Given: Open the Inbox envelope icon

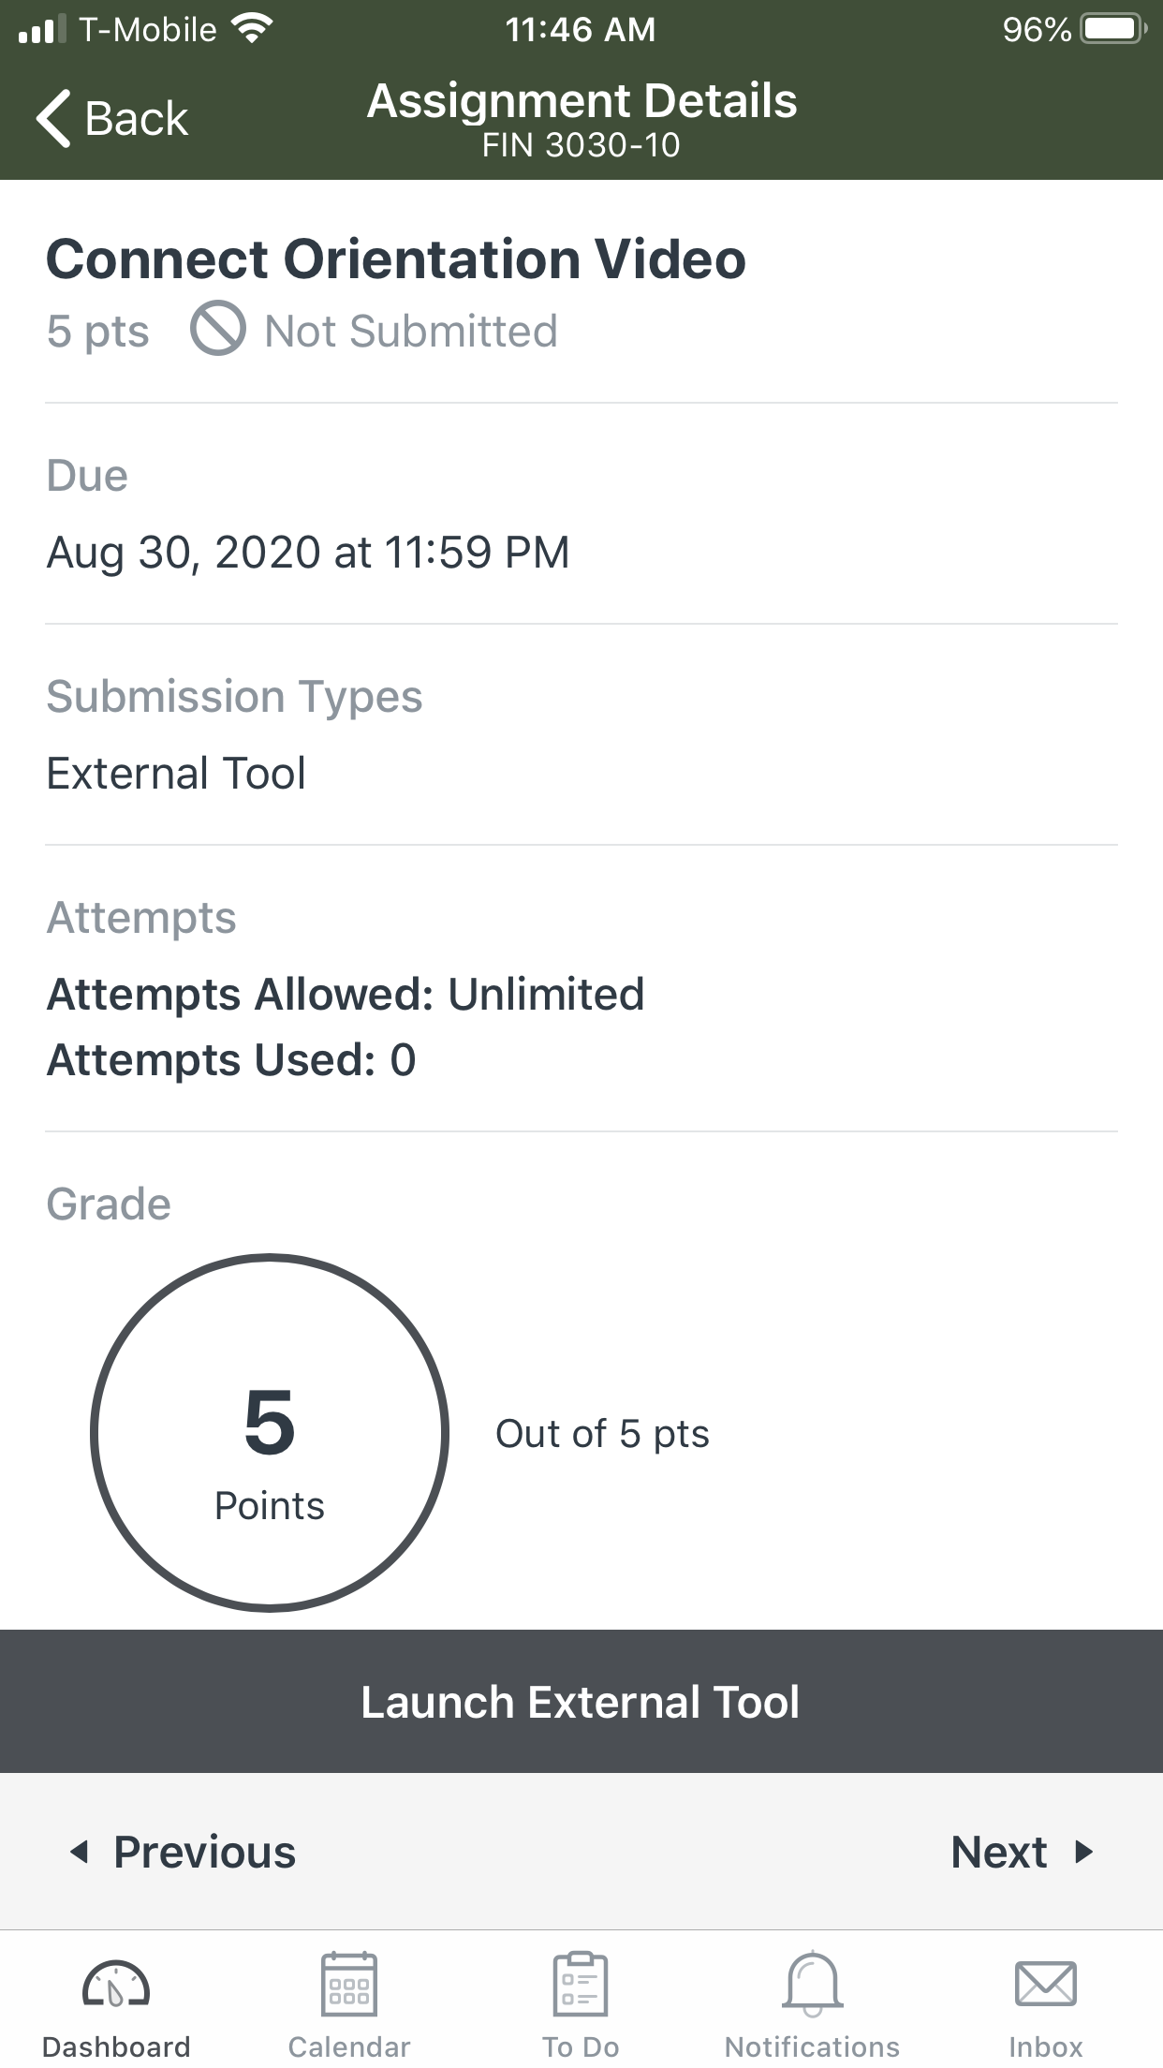Looking at the screenshot, I should coord(1045,1984).
